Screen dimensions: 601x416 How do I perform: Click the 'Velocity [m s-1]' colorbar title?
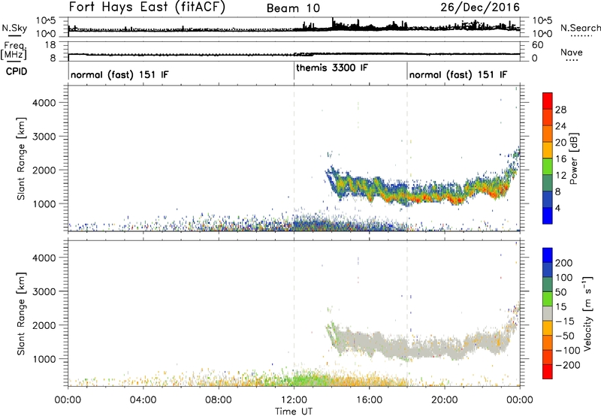tap(587, 314)
